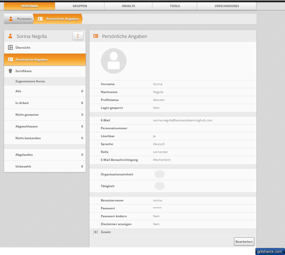Screen dimensions: 285x255
Task: Click the Bearbeiten button
Action: click(244, 241)
